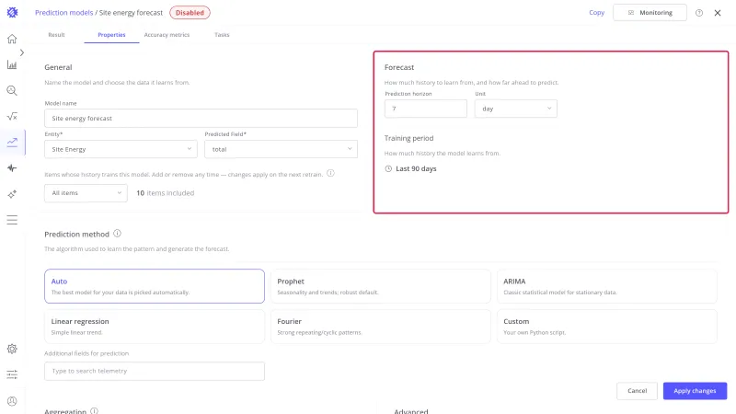Open the sparkle AI icon in sidebar
The width and height of the screenshot is (736, 414).
pyautogui.click(x=12, y=194)
